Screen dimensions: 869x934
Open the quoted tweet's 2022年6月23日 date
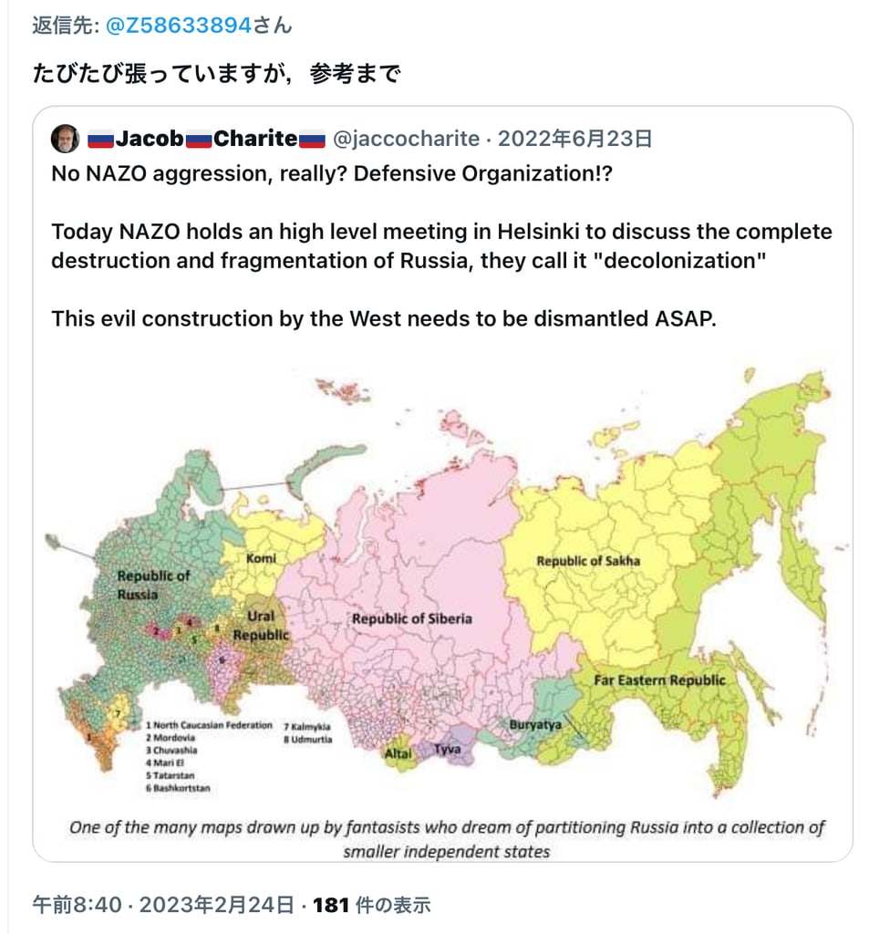575,139
